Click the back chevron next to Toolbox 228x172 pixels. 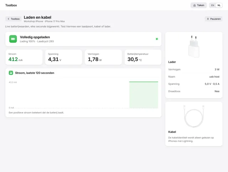click(x=9, y=19)
